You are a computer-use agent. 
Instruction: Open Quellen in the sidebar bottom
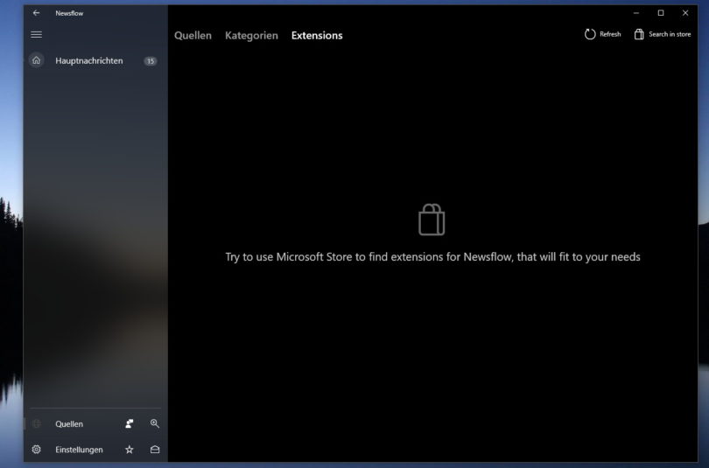[x=70, y=423]
